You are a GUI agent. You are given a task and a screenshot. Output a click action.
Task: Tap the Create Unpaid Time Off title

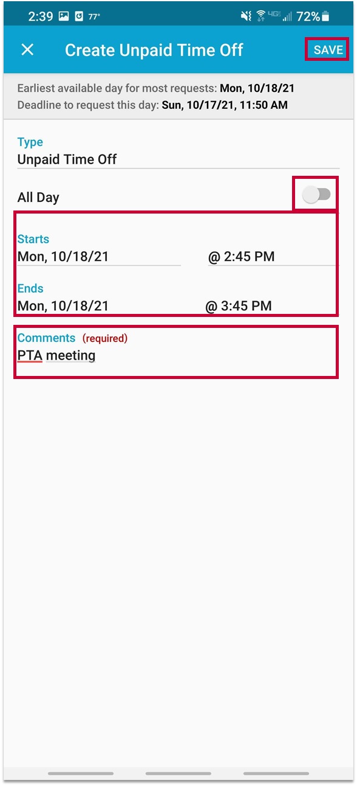[154, 50]
